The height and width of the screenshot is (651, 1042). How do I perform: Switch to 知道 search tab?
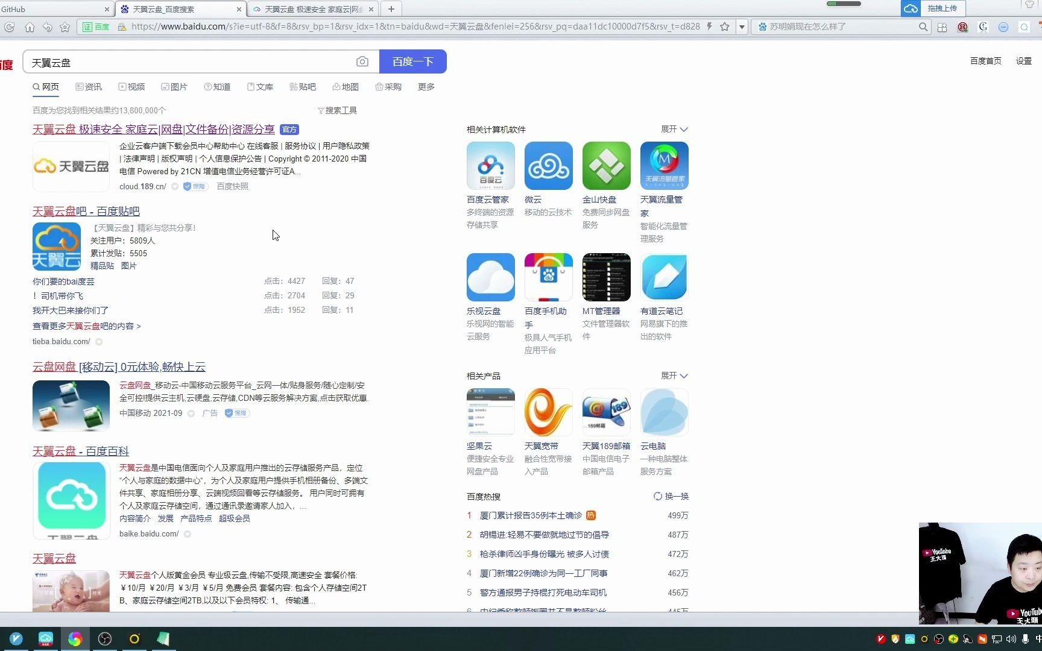coord(217,87)
